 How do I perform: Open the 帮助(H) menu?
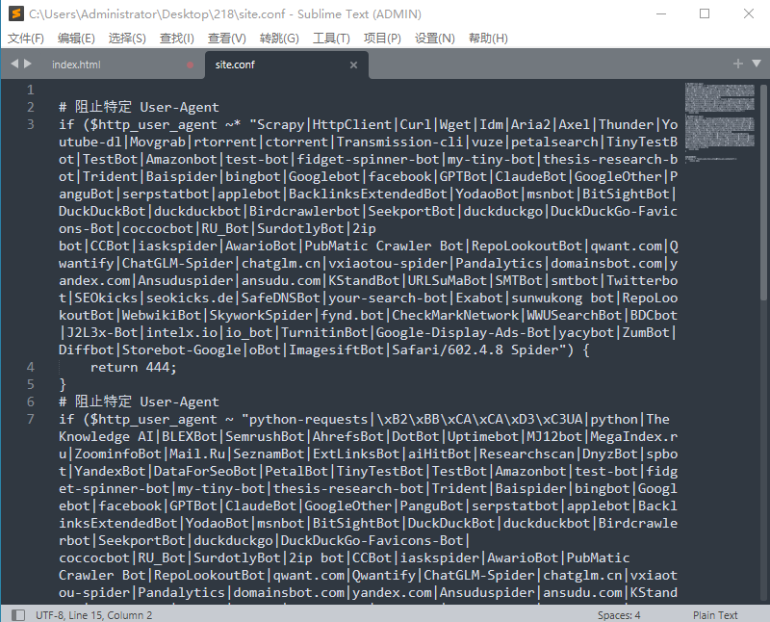coord(488,38)
